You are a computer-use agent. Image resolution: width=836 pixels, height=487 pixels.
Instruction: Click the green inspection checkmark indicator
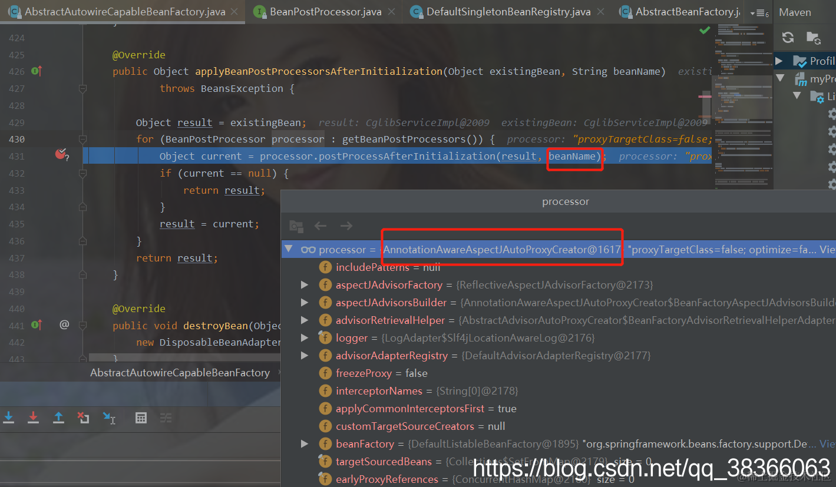coord(705,29)
